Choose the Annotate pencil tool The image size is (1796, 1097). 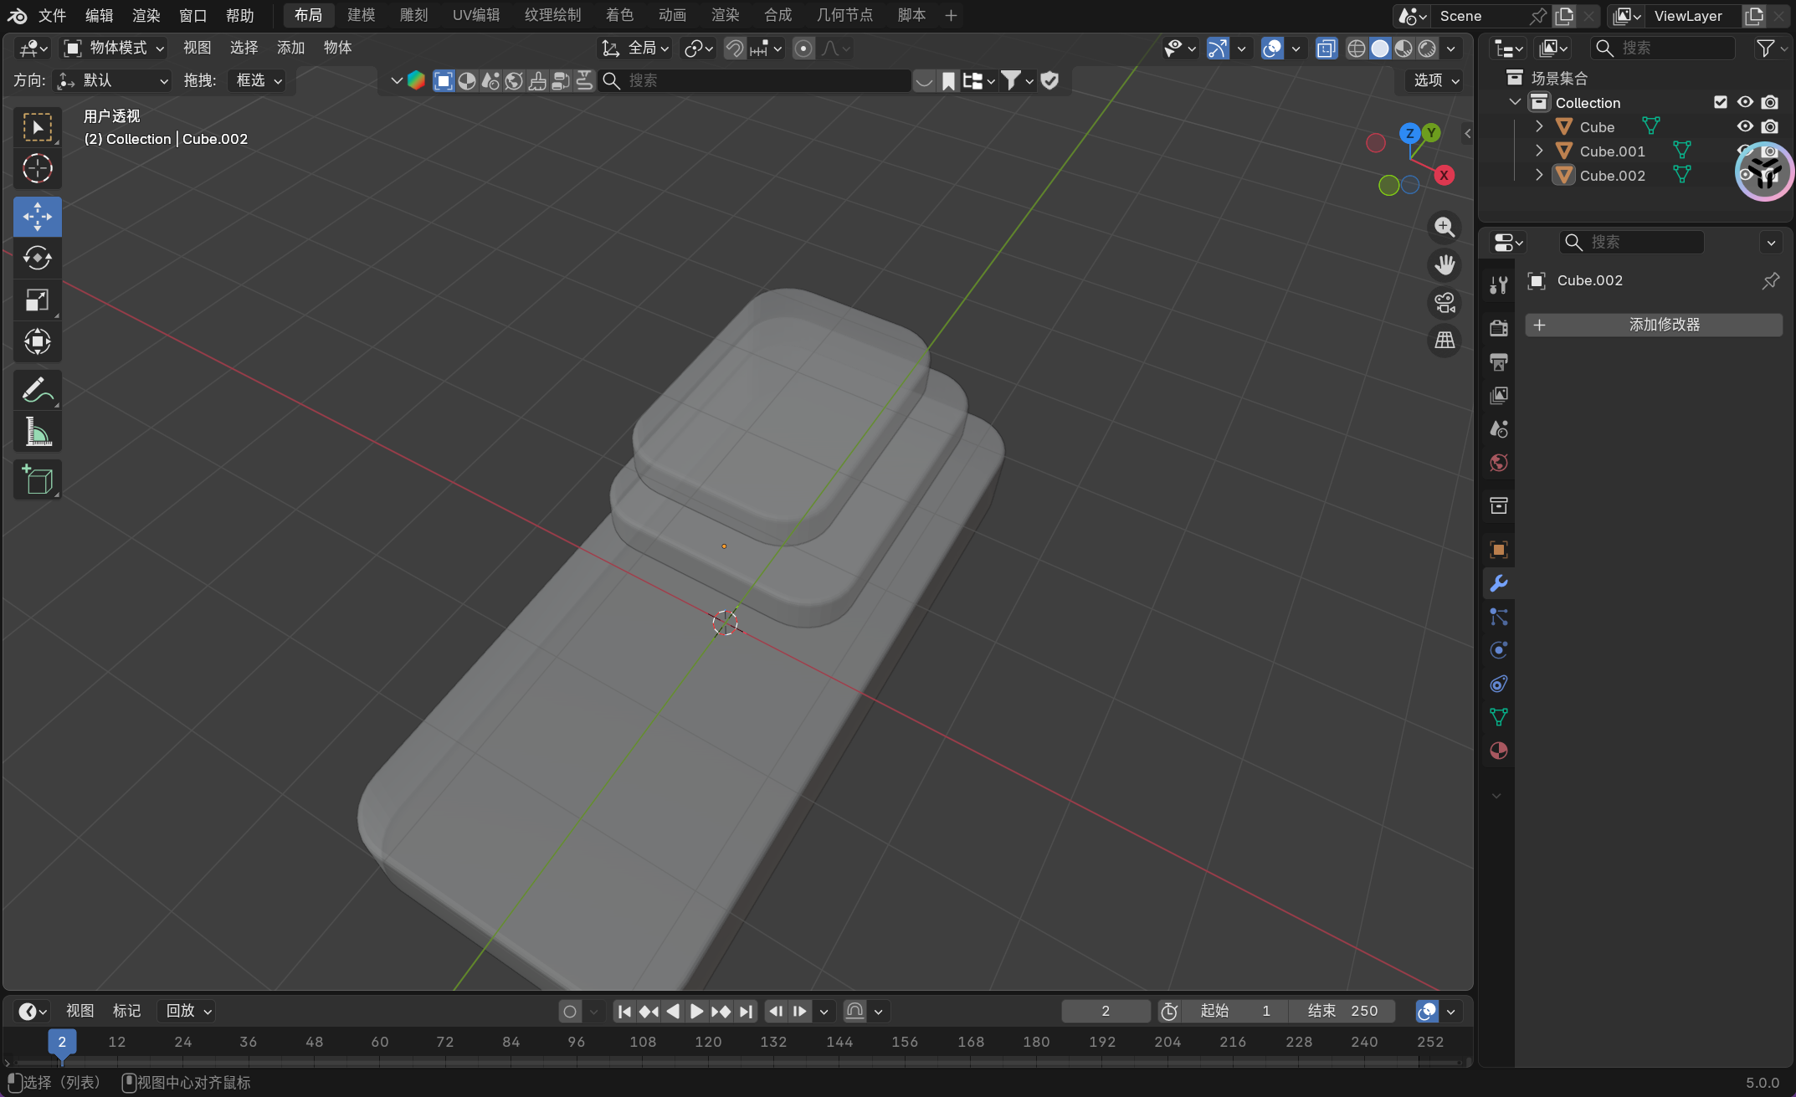tap(37, 390)
